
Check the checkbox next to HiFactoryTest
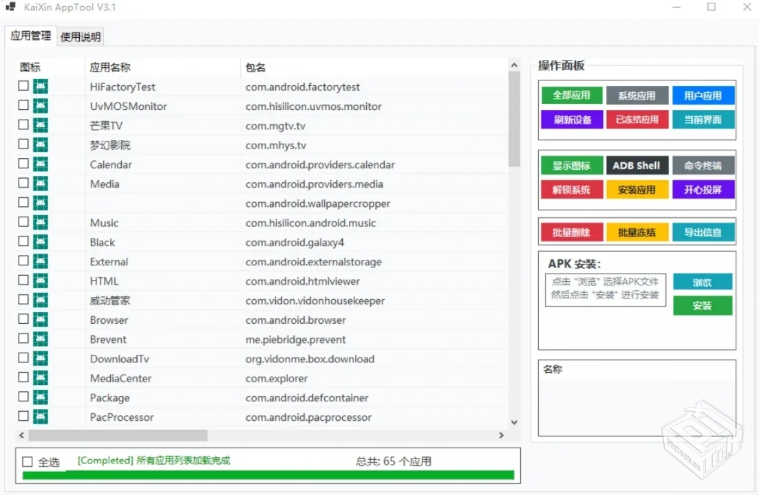tap(23, 85)
